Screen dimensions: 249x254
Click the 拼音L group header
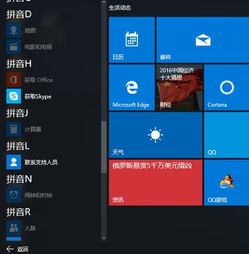(x=18, y=146)
